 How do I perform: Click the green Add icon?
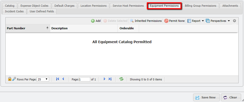point(93,21)
